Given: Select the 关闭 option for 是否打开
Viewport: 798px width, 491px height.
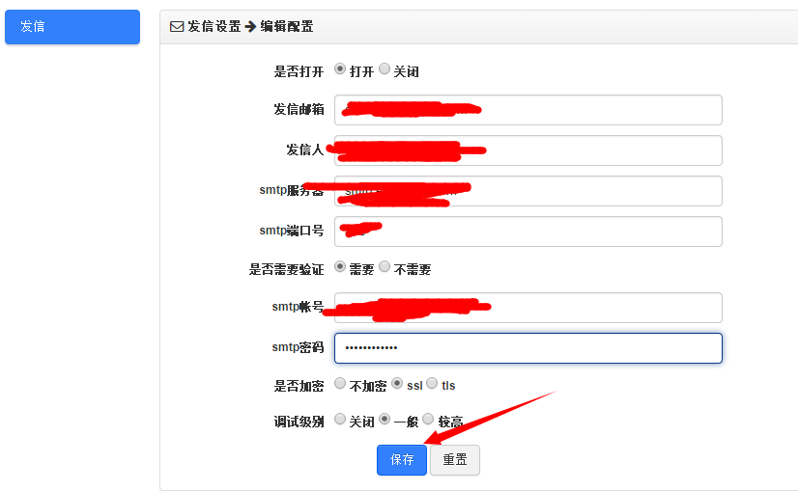Looking at the screenshot, I should 385,69.
